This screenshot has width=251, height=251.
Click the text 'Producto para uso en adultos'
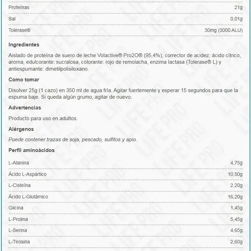click(x=43, y=118)
